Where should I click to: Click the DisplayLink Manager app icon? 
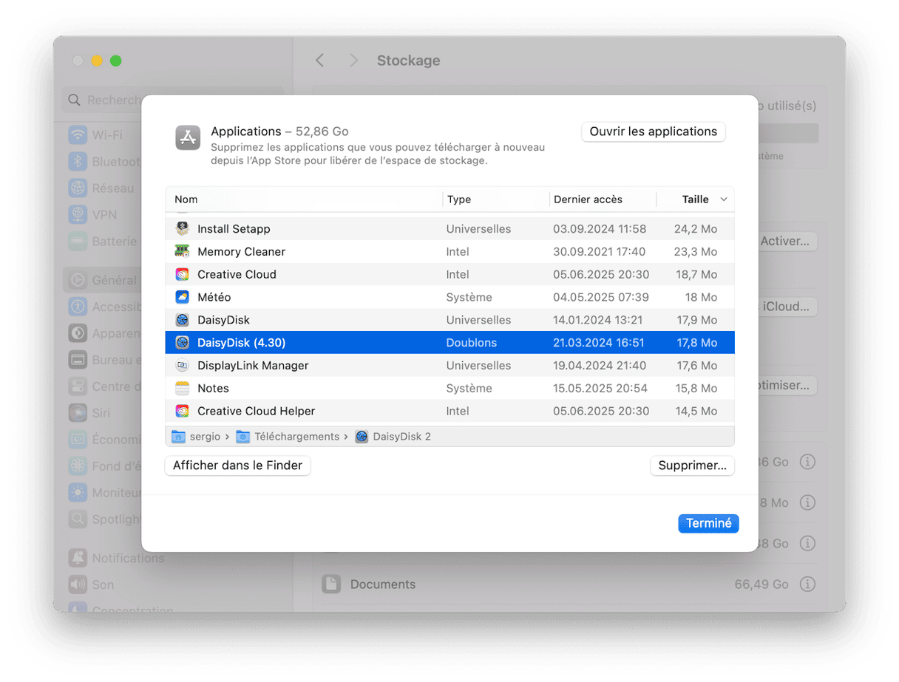point(182,366)
